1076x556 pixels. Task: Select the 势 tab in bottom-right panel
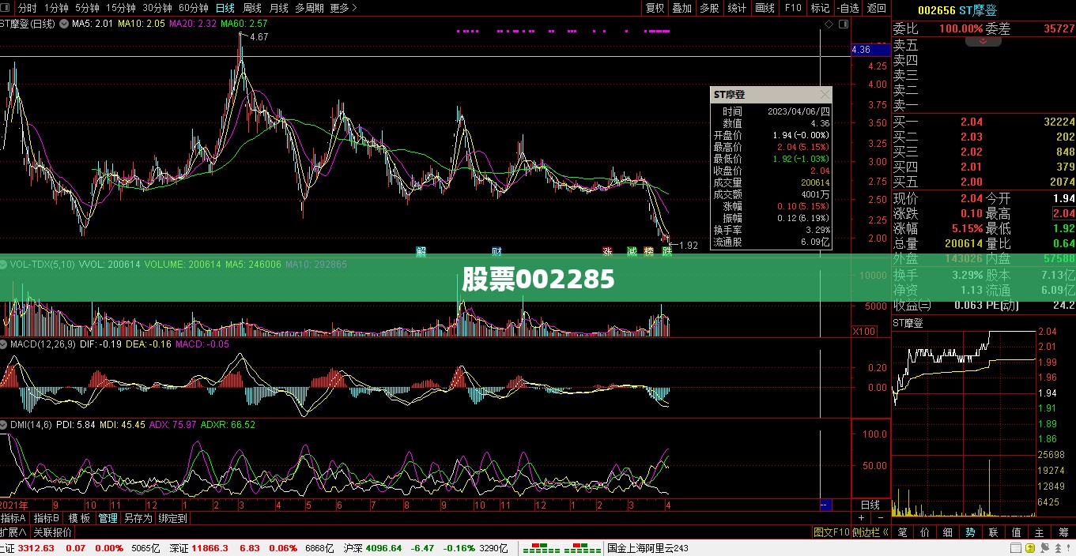(970, 532)
